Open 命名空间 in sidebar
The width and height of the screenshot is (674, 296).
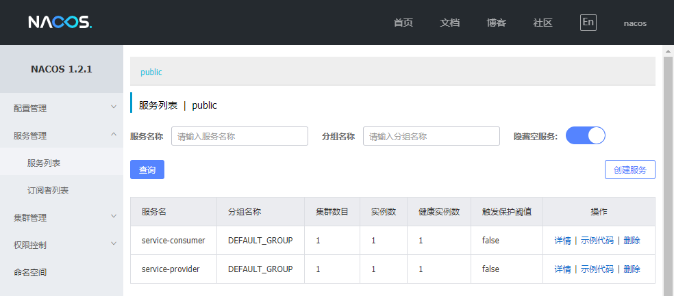[x=62, y=272]
